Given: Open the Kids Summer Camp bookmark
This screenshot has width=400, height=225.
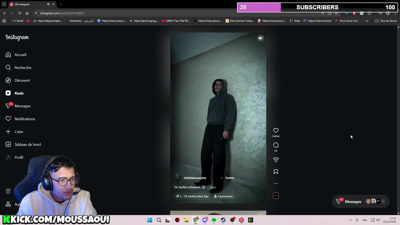Looking at the screenshot, I should pyautogui.click(x=239, y=21).
